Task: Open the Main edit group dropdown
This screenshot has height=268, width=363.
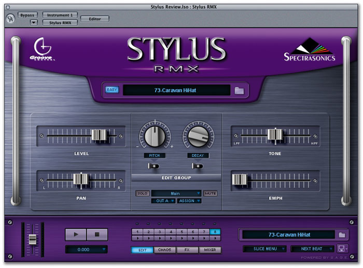Action: 176,193
